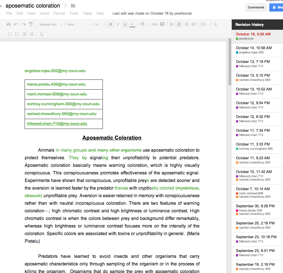This screenshot has height=273, width=283.
Task: Open the View menu
Action: coord(31,13)
